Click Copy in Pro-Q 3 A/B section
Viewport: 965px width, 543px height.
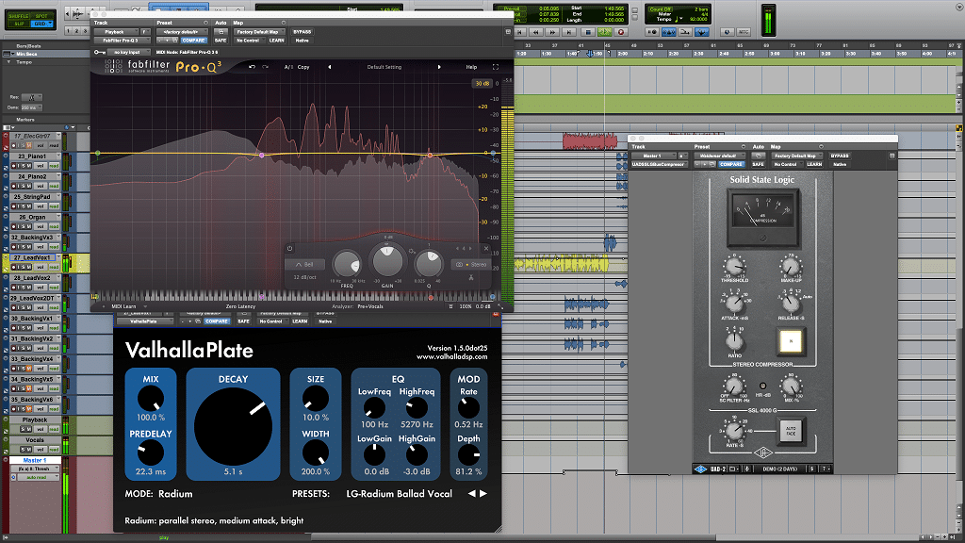coord(303,67)
